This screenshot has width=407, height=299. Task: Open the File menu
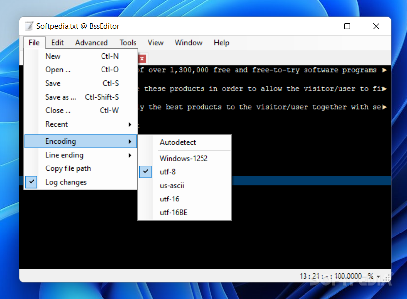[34, 43]
